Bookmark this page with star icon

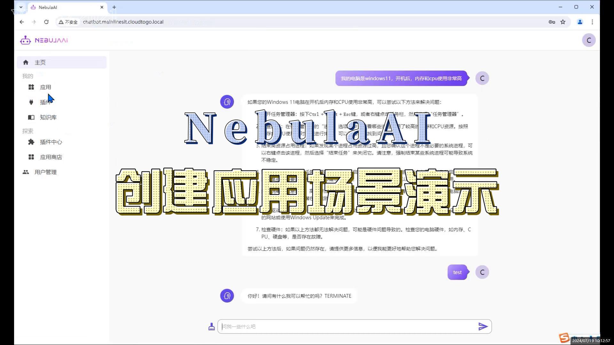click(563, 22)
